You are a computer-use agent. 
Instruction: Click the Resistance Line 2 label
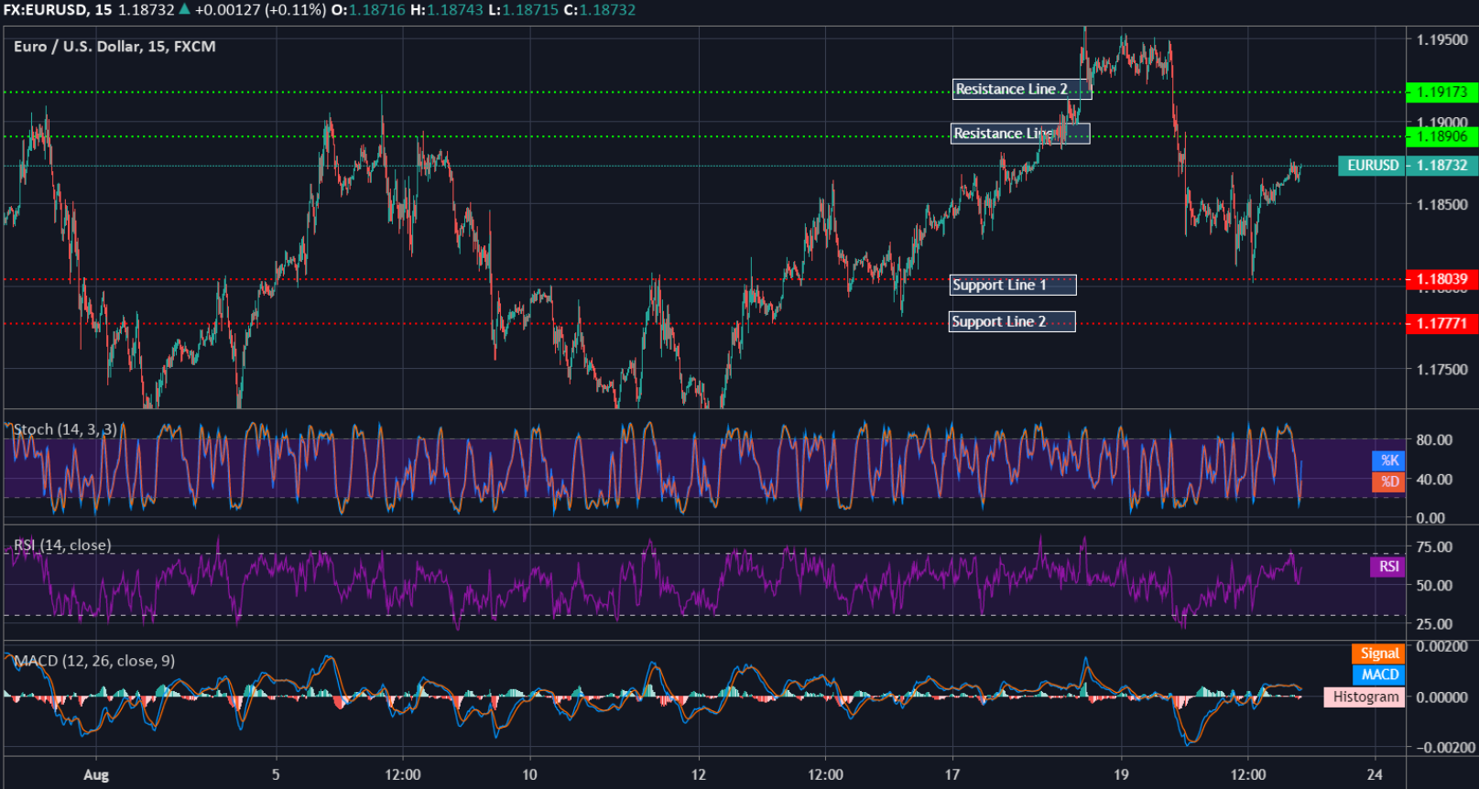(1022, 89)
